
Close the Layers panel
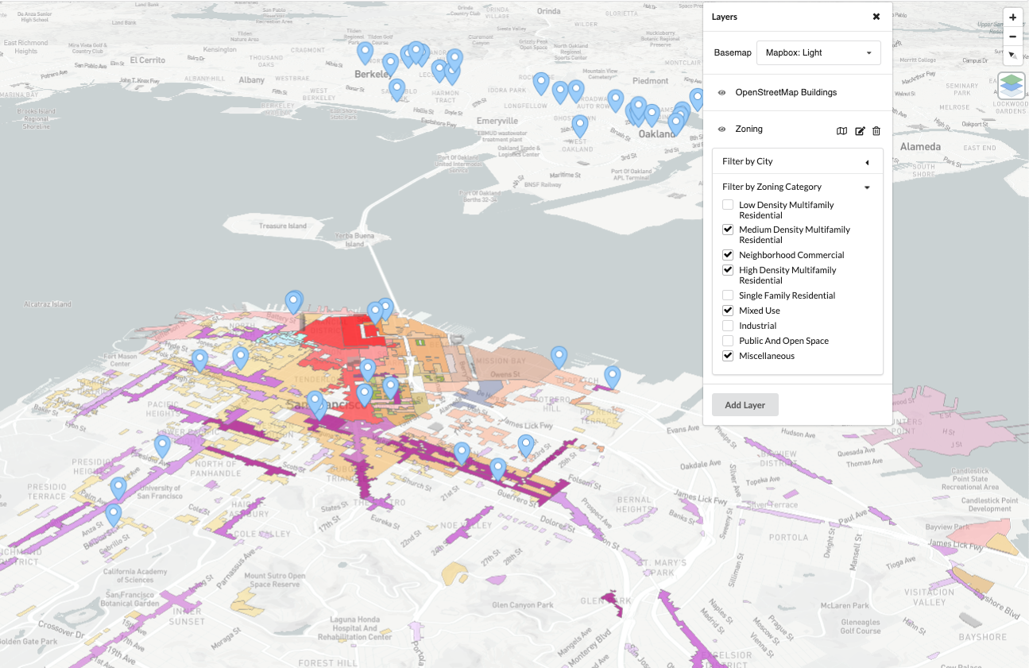[876, 17]
